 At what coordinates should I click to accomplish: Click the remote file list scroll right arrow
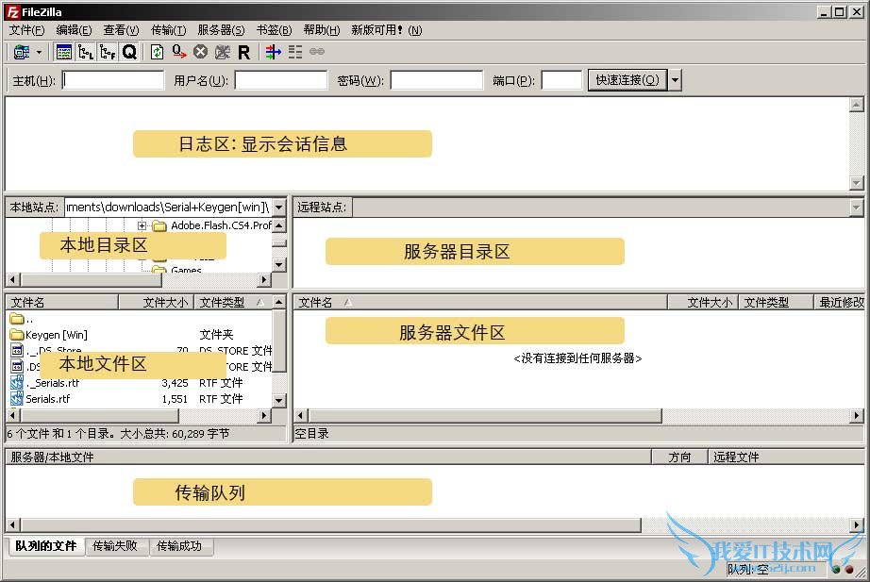pyautogui.click(x=857, y=416)
